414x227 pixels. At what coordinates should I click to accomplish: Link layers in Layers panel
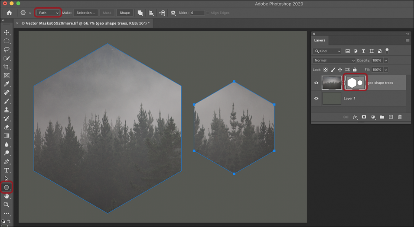click(346, 117)
